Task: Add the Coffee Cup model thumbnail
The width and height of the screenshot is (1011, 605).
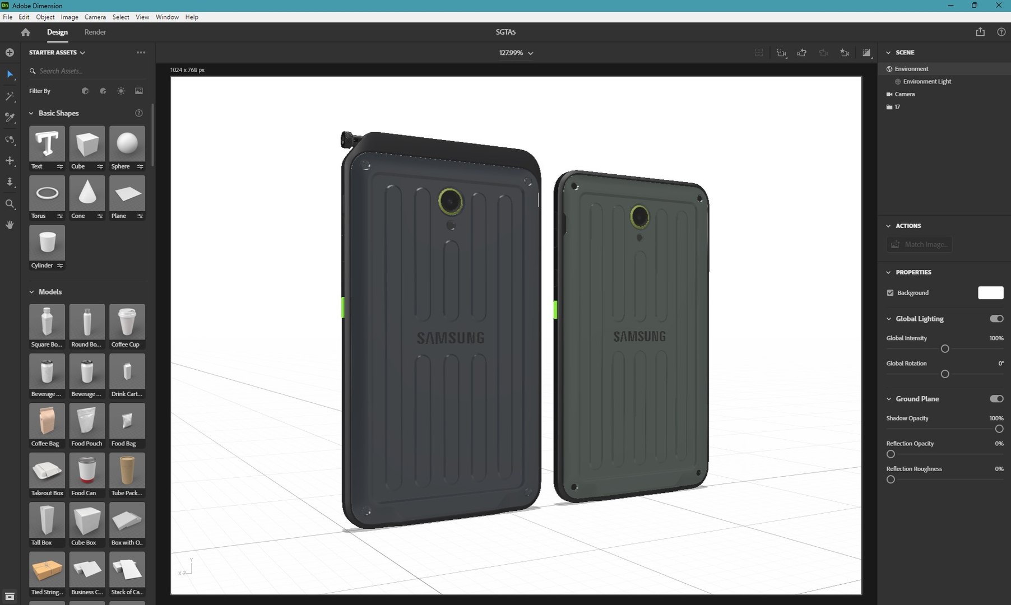Action: tap(127, 322)
